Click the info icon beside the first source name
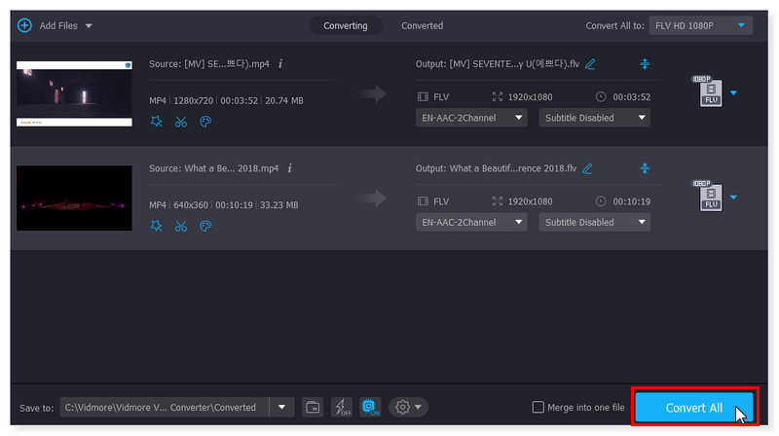This screenshot has height=436, width=779. [x=280, y=64]
